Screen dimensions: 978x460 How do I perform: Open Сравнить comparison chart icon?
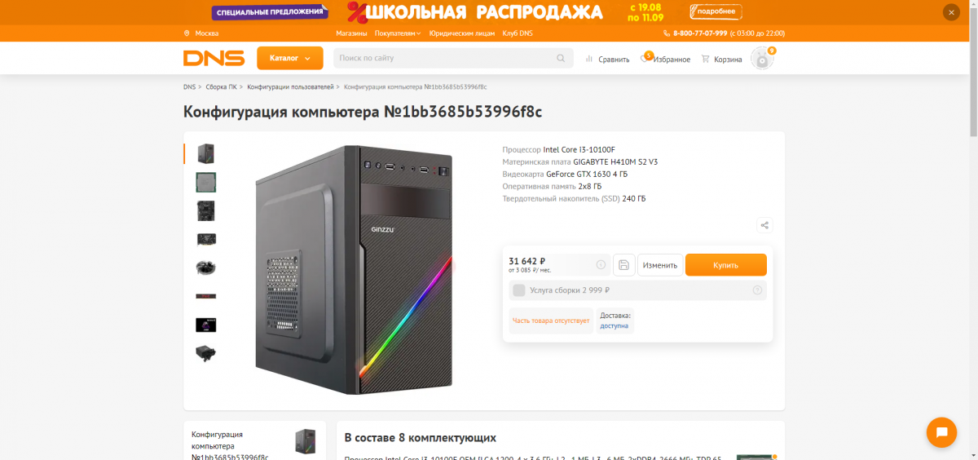pos(589,59)
